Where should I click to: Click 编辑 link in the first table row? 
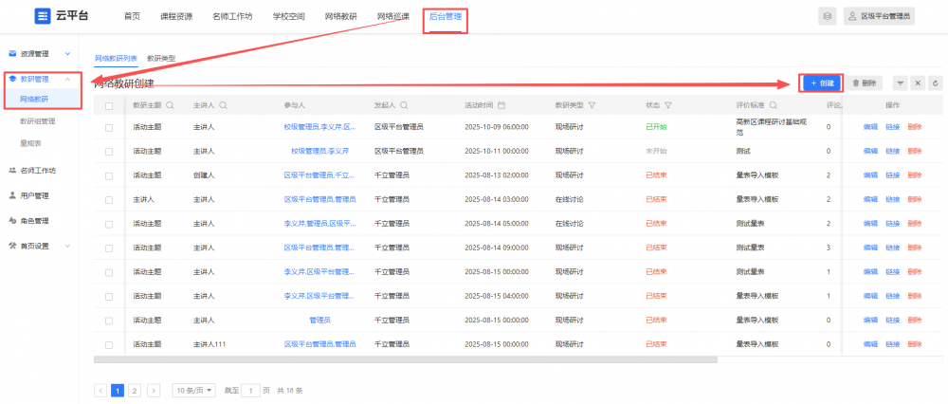pos(870,126)
